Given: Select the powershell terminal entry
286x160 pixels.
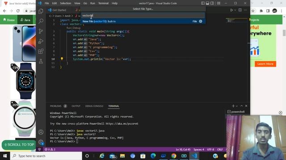Looking at the screenshot, I should 236,112.
